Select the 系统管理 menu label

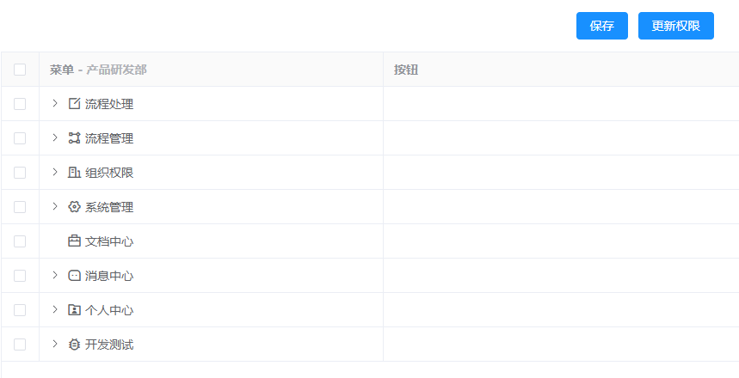[109, 207]
